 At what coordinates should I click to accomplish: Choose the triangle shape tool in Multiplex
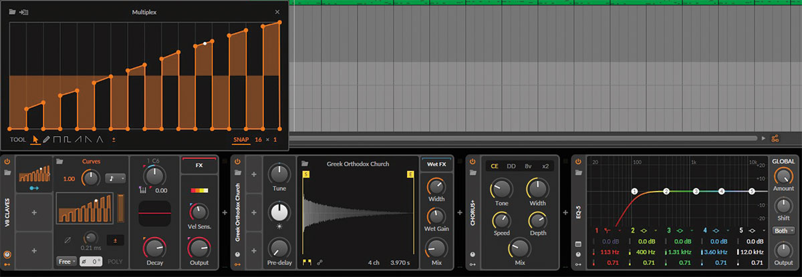click(x=100, y=140)
